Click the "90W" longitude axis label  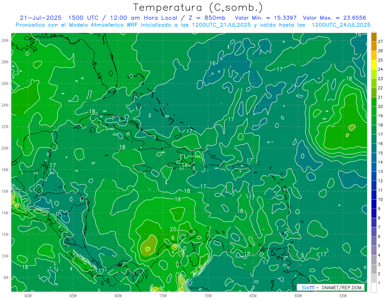pyautogui.click(x=28, y=296)
